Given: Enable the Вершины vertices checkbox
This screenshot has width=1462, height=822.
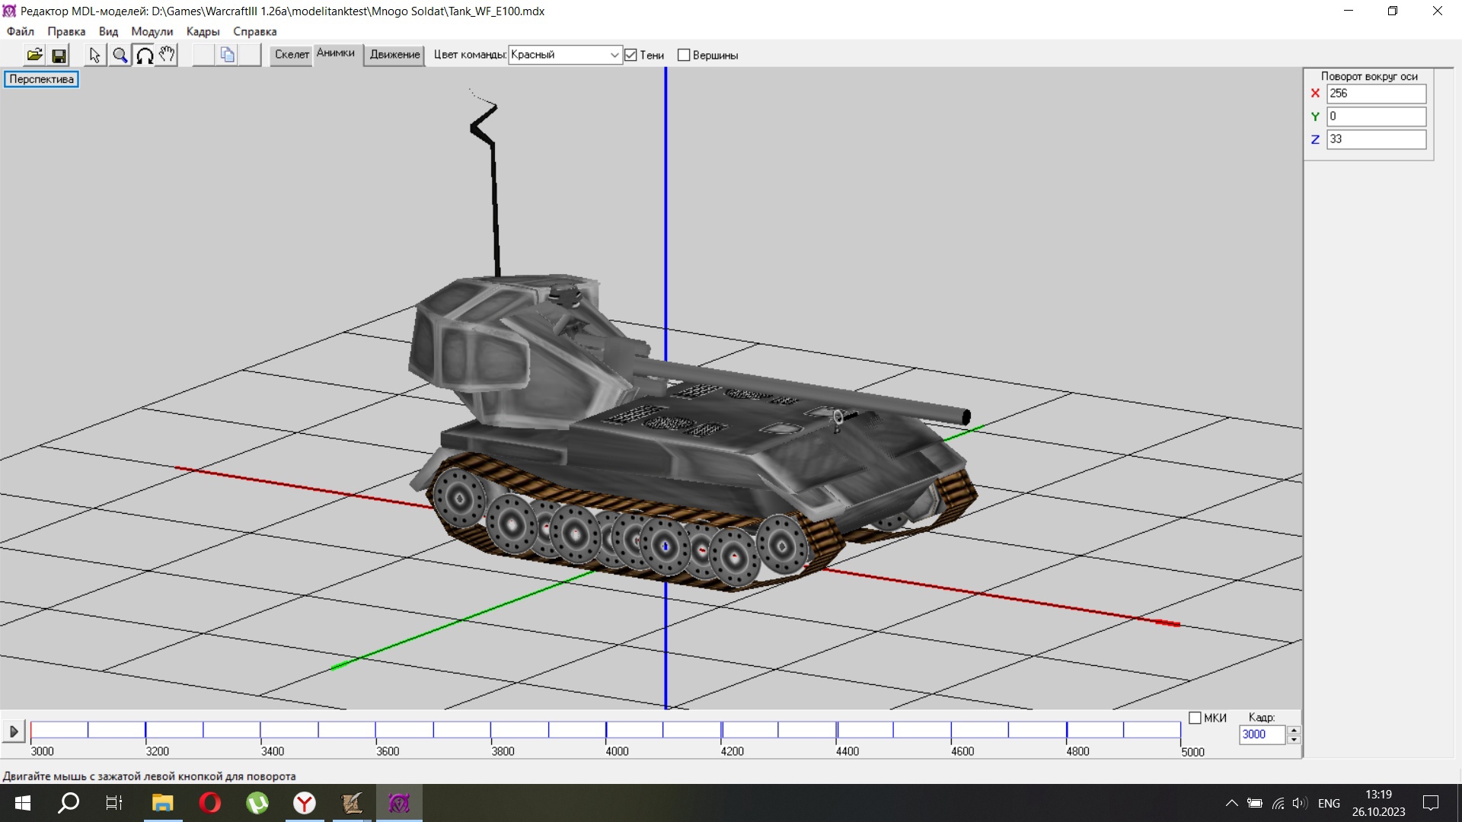Looking at the screenshot, I should [684, 55].
